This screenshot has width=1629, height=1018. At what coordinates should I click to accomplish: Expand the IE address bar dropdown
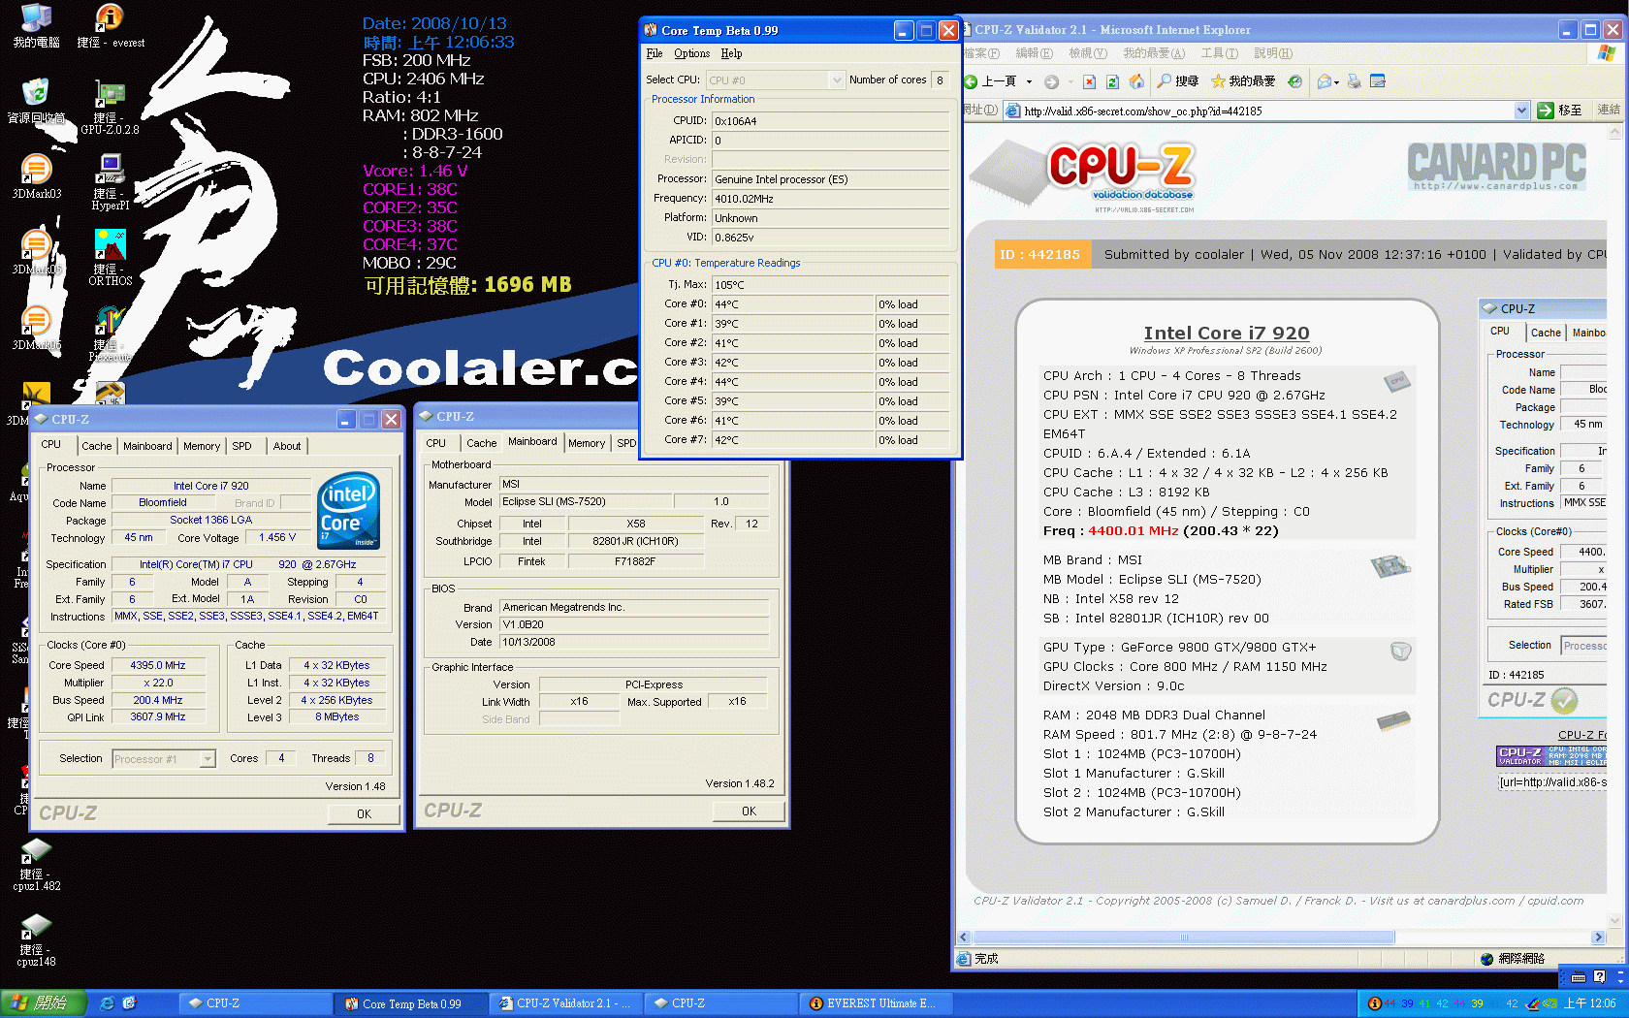point(1521,111)
